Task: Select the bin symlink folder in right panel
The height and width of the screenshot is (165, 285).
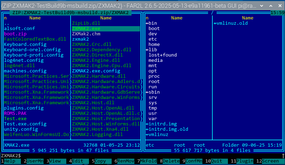Action: click(x=151, y=23)
